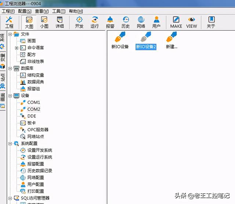235x204 pixels.
Task: Open the 开发 development toolbar icon
Action: point(79,22)
